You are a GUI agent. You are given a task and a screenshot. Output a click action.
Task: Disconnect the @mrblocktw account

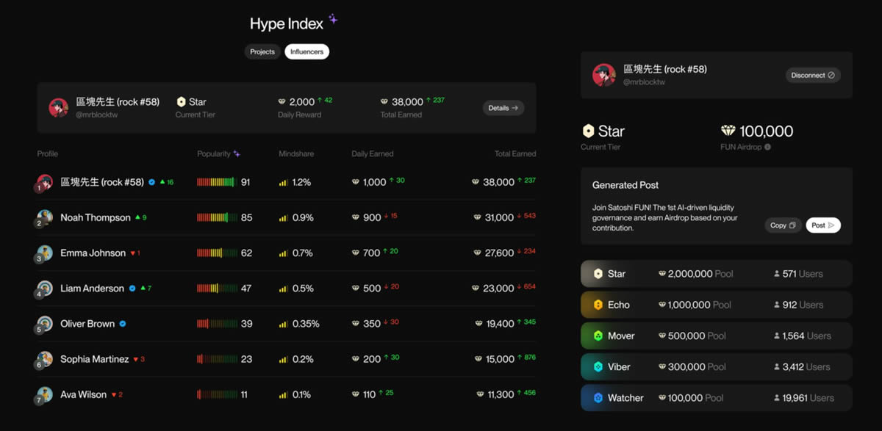tap(813, 76)
